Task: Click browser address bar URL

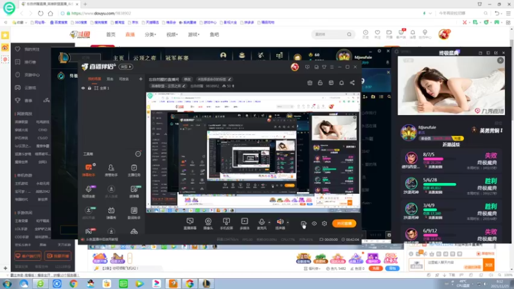Action: (x=102, y=13)
